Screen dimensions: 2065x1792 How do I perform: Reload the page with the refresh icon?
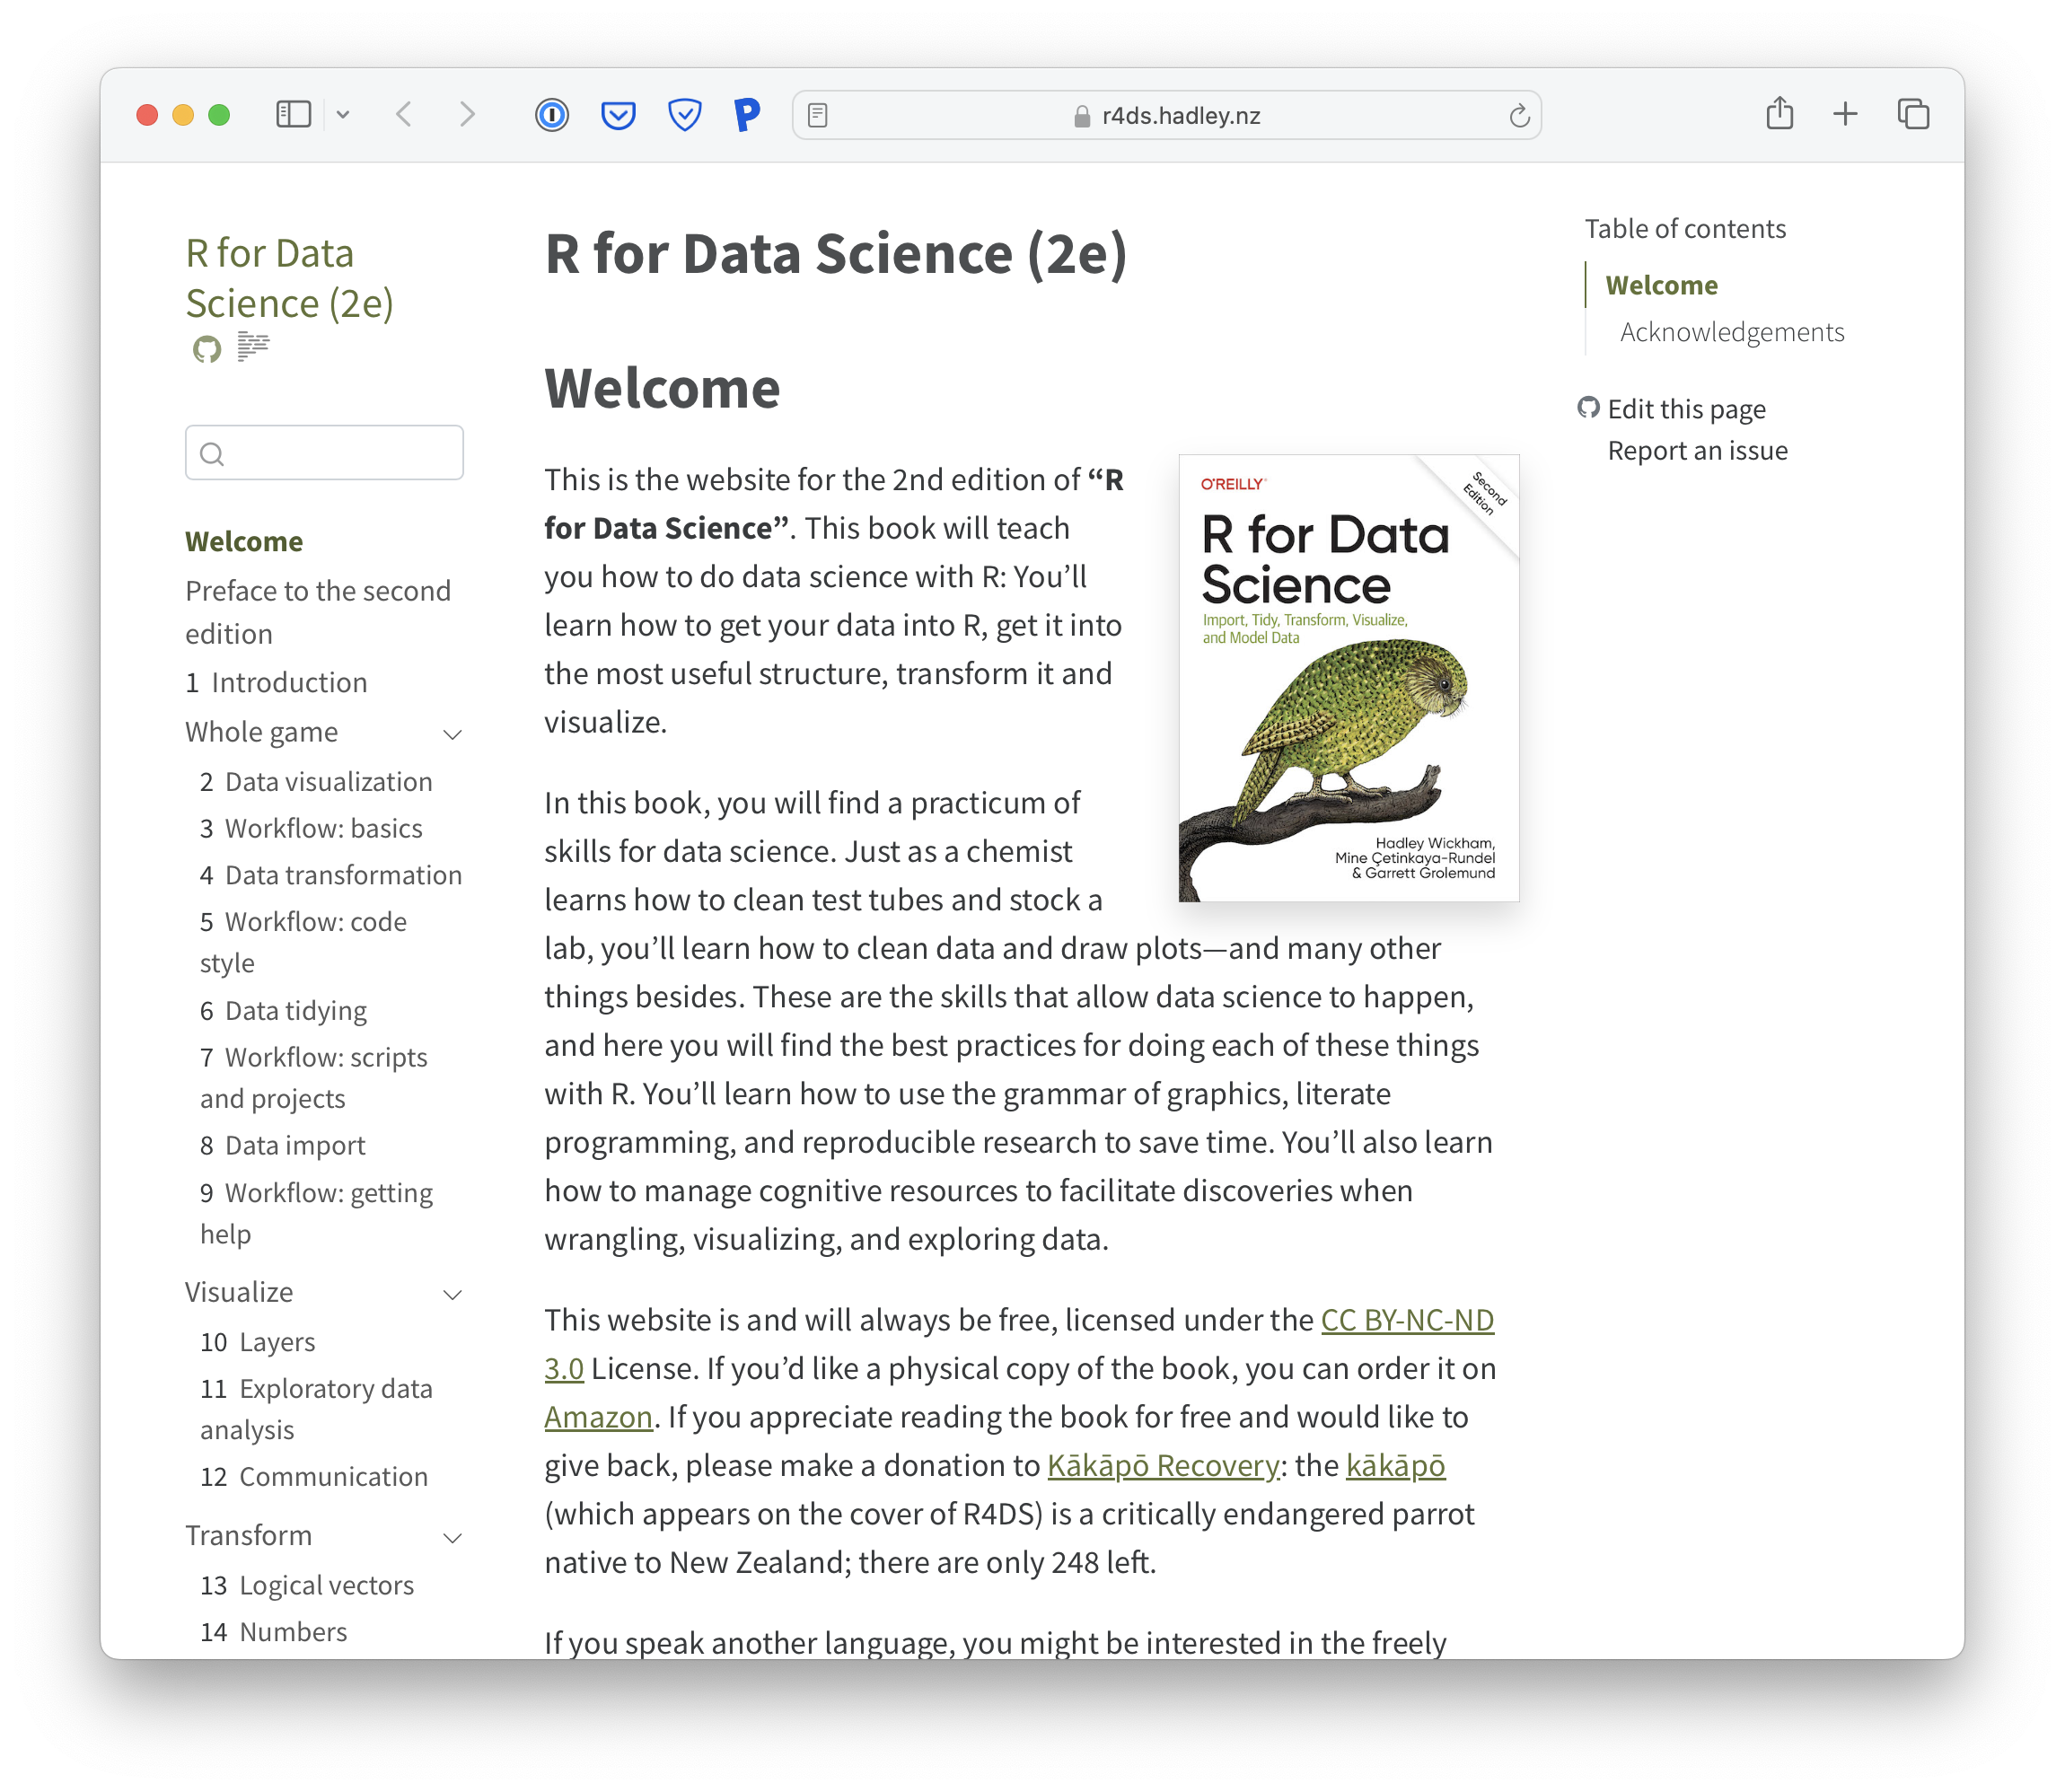1519,116
